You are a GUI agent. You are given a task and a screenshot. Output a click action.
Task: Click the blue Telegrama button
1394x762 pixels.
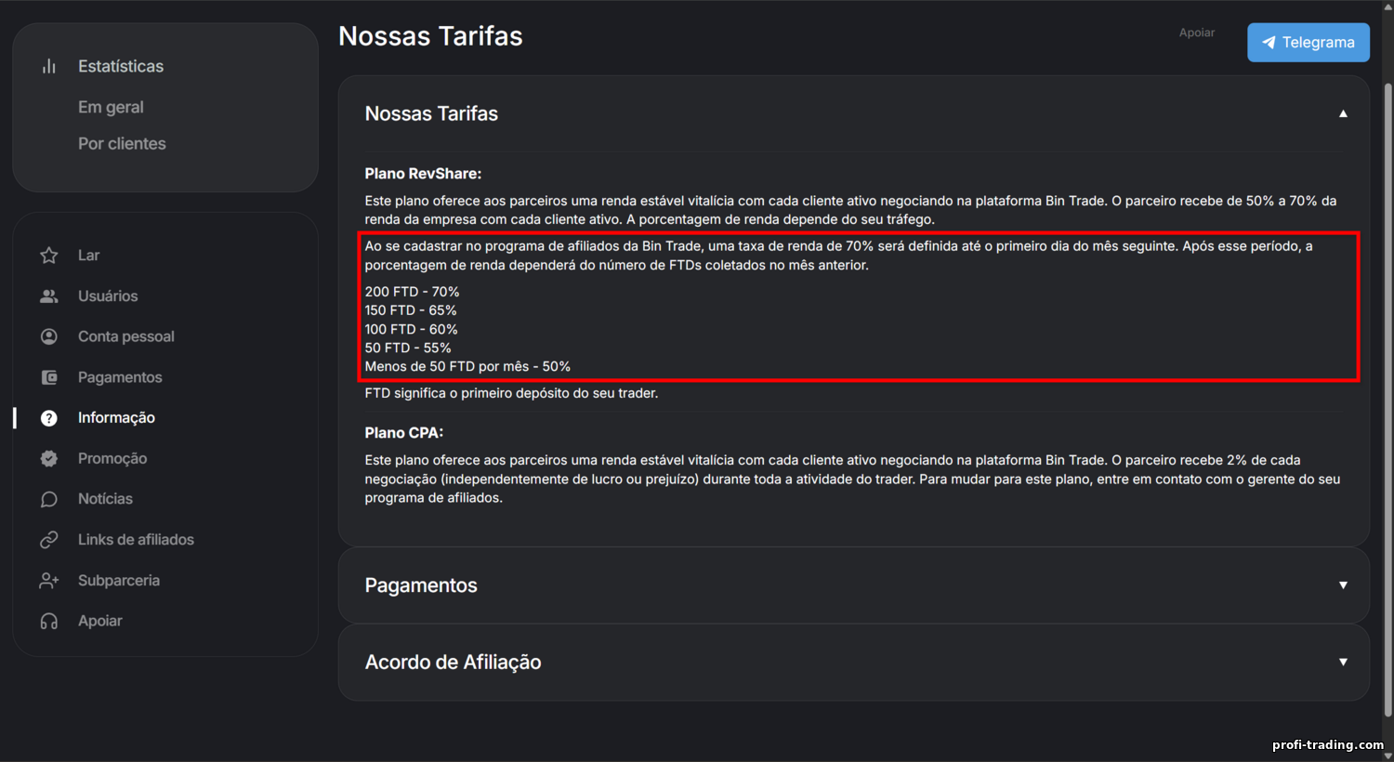coord(1308,43)
